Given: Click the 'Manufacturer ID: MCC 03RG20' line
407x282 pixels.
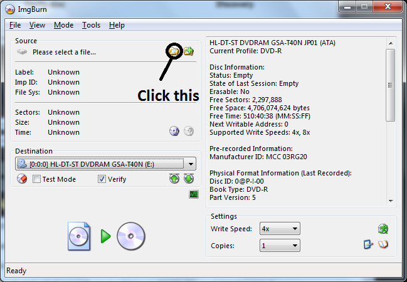Looking at the screenshot, I should click(x=258, y=157).
